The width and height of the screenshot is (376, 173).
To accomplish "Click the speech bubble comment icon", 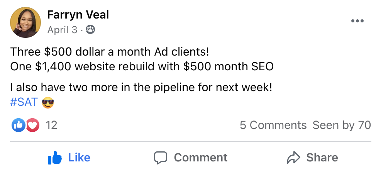I will pos(161,158).
